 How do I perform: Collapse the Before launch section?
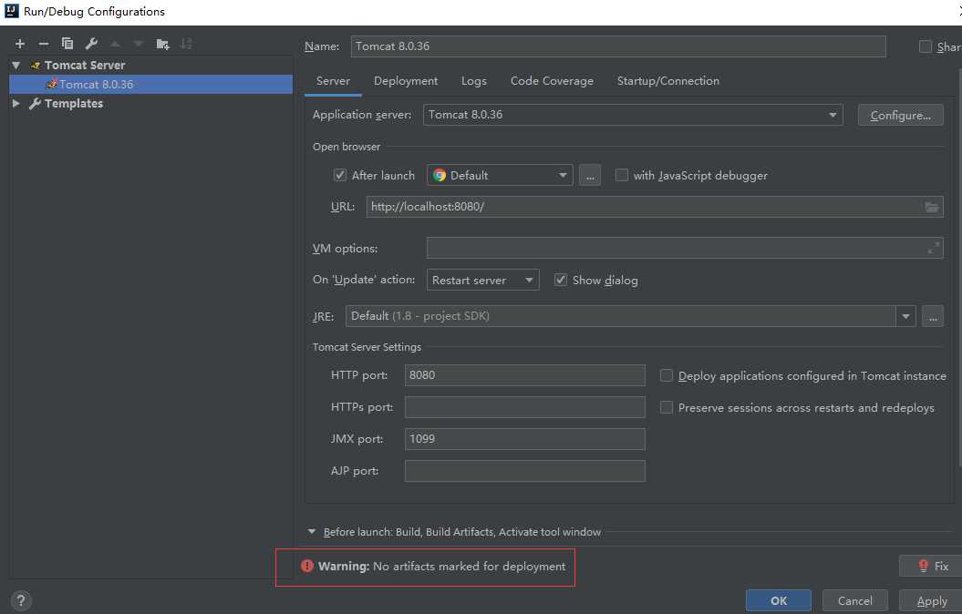tap(312, 532)
